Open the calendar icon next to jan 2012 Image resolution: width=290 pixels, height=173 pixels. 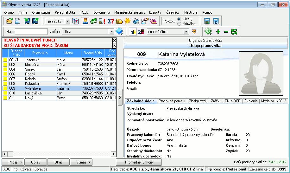point(75,21)
